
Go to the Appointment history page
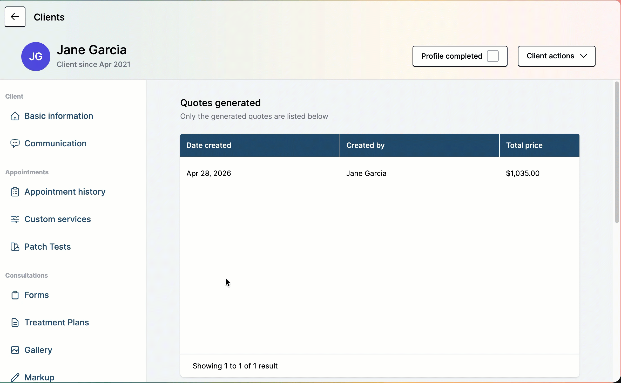(65, 192)
